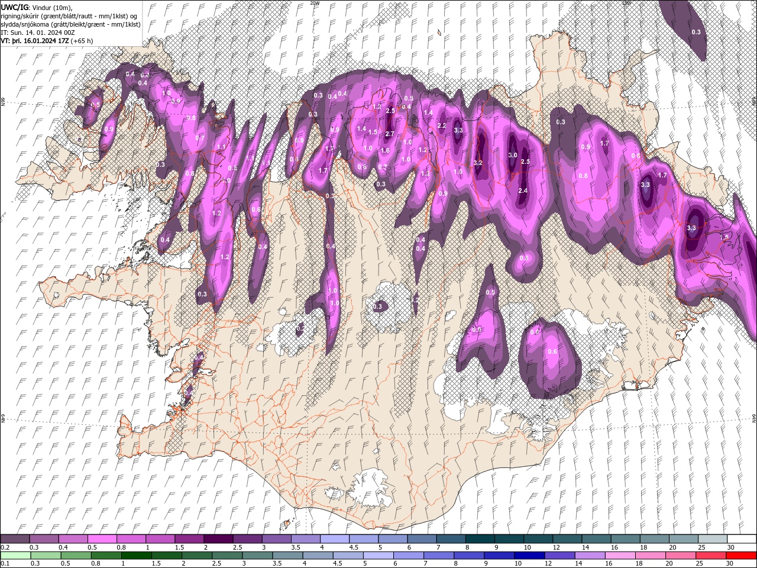Click the '30' label in upper legend row

730,547
